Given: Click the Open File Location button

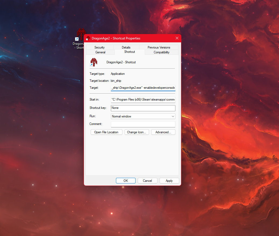Looking at the screenshot, I should click(106, 132).
